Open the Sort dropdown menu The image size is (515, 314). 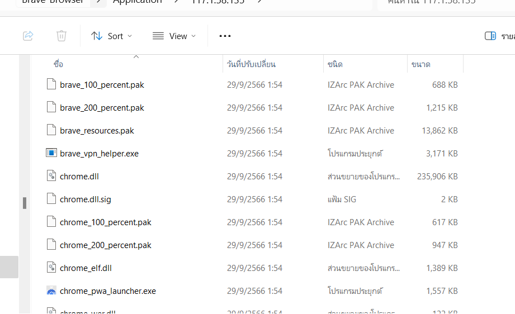[x=111, y=36]
